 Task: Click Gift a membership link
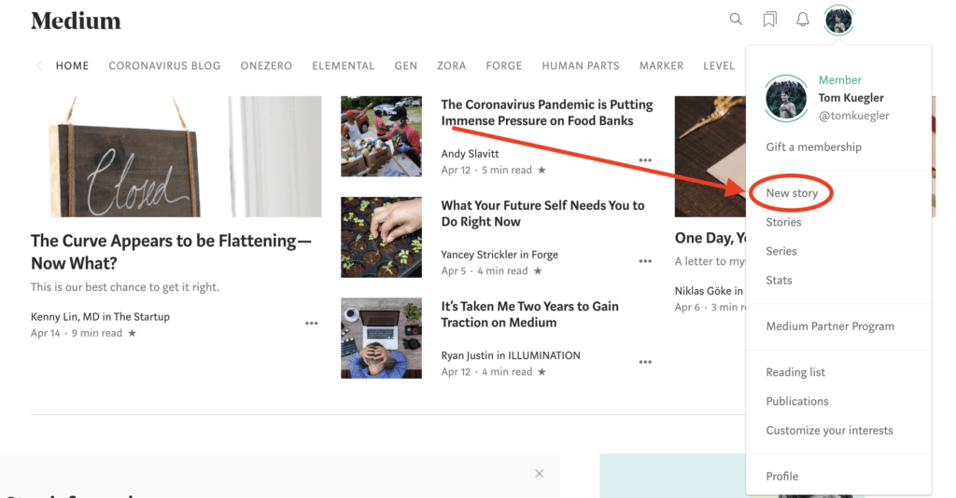click(x=813, y=147)
